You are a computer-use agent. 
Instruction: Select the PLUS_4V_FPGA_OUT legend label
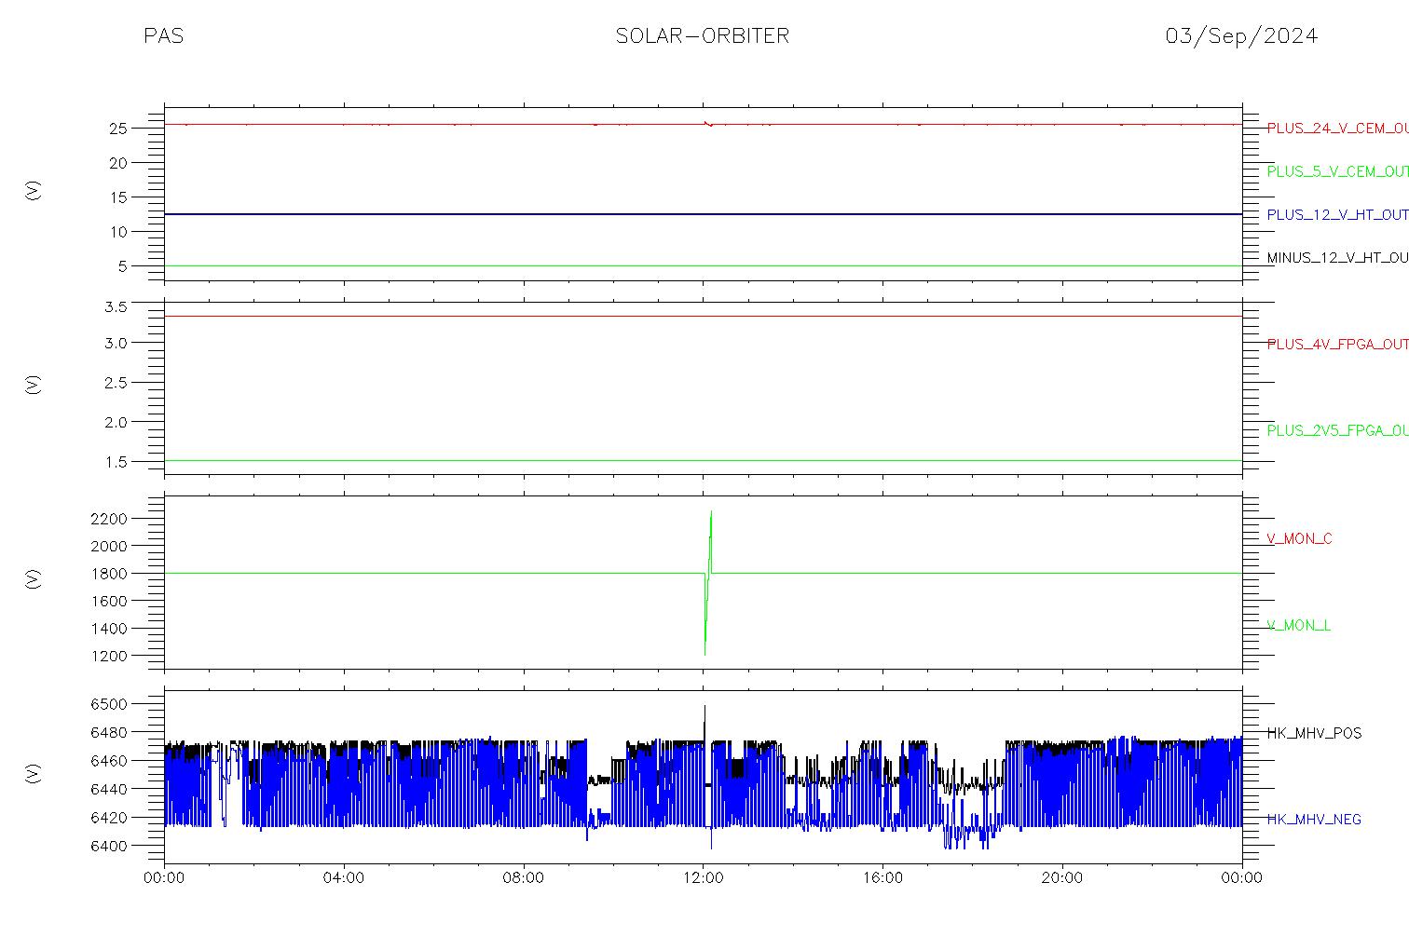pyautogui.click(x=1337, y=345)
